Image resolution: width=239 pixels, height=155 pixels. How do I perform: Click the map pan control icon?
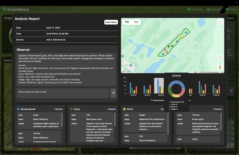point(220,57)
